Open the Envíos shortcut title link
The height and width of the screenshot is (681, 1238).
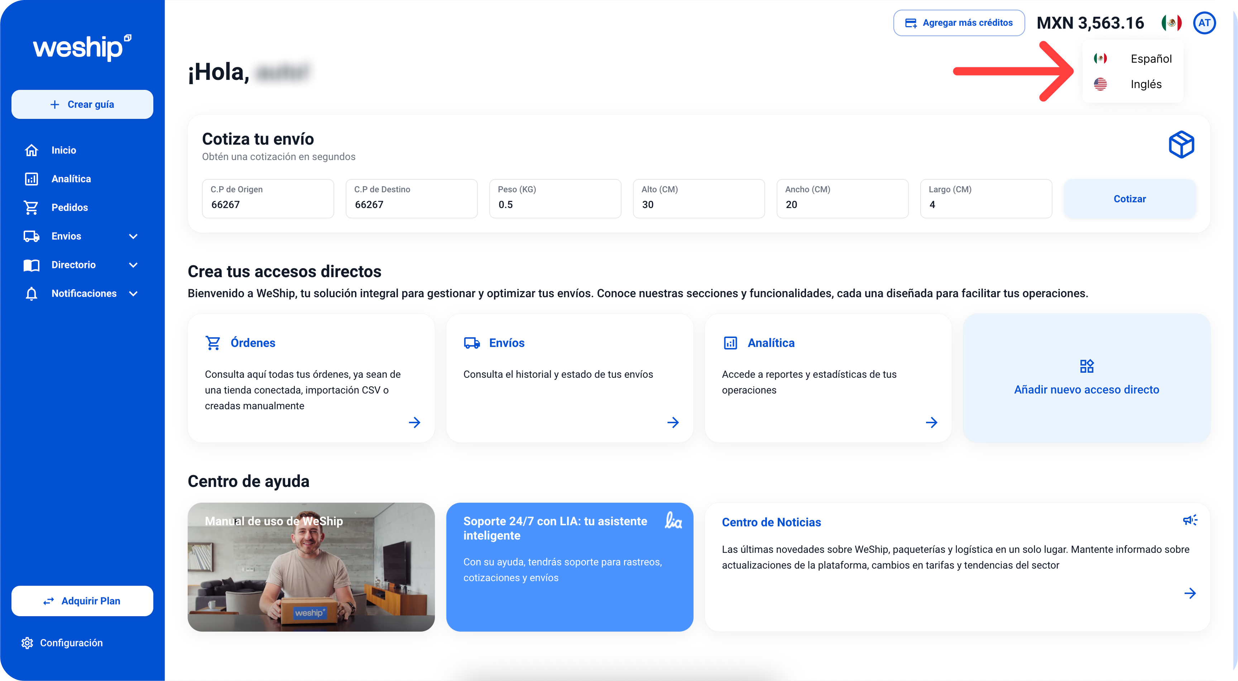pos(507,343)
